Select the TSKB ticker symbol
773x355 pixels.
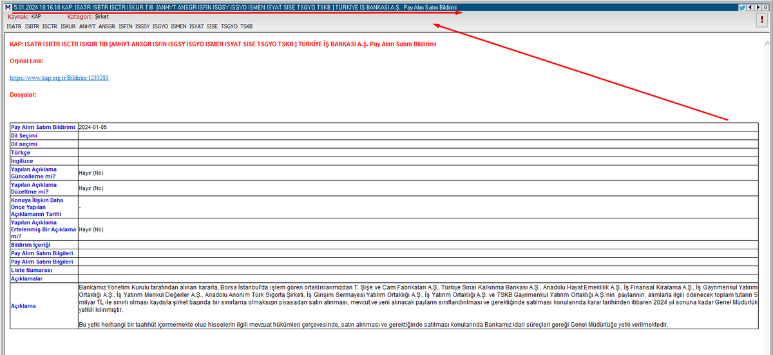pyautogui.click(x=246, y=26)
